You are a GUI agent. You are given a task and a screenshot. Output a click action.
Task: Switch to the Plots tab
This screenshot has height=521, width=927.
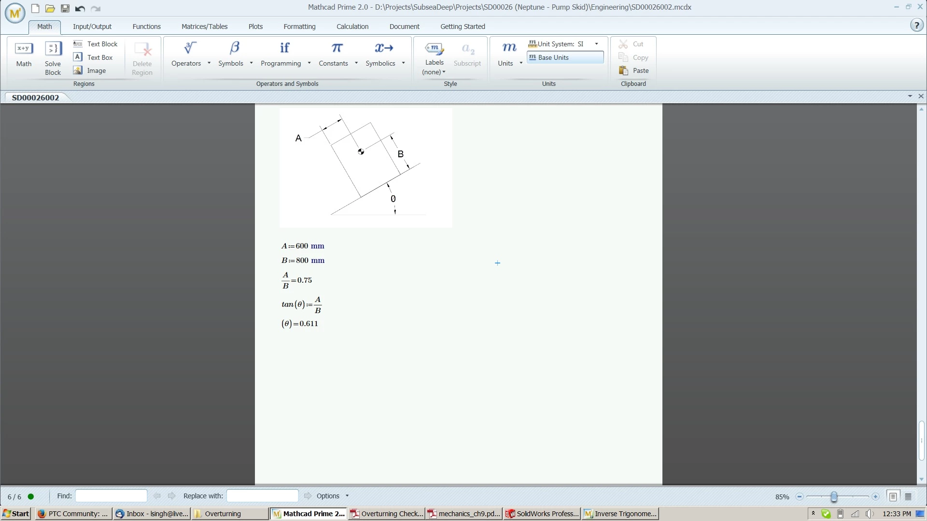[255, 27]
